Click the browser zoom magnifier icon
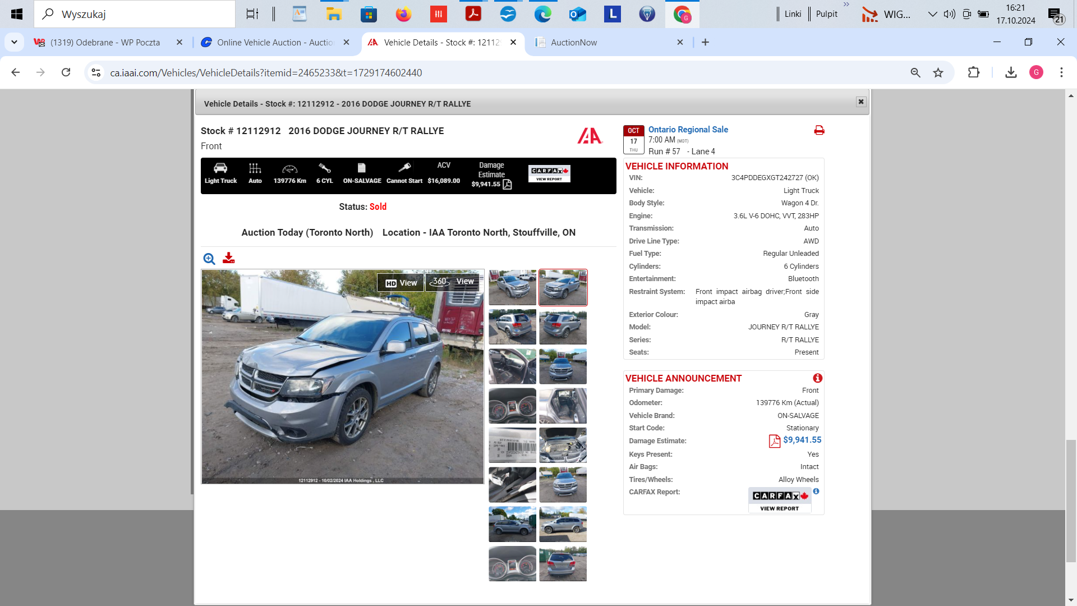1077x606 pixels. (915, 72)
